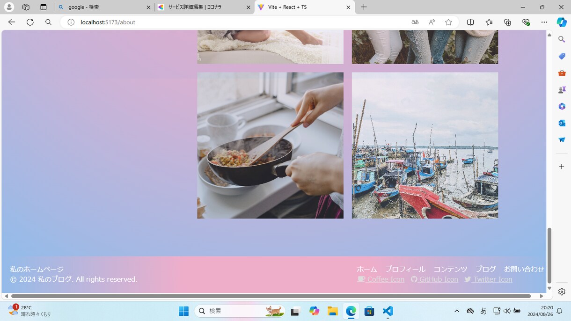Viewport: 571px width, 321px height.
Task: Open the Settings and more ellipsis menu
Action: tap(544, 22)
